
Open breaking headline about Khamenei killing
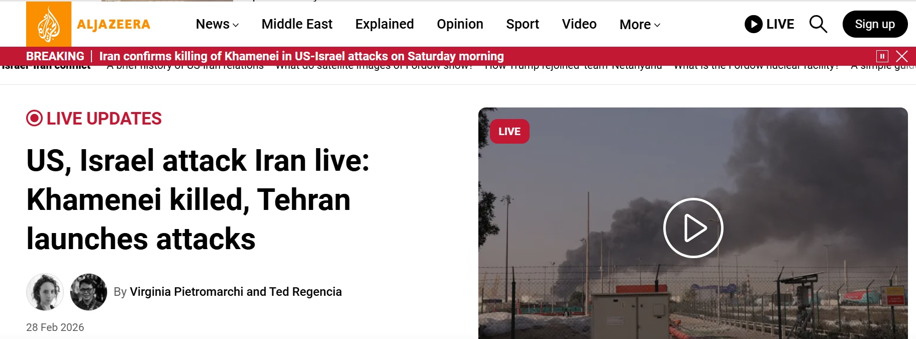(x=301, y=56)
